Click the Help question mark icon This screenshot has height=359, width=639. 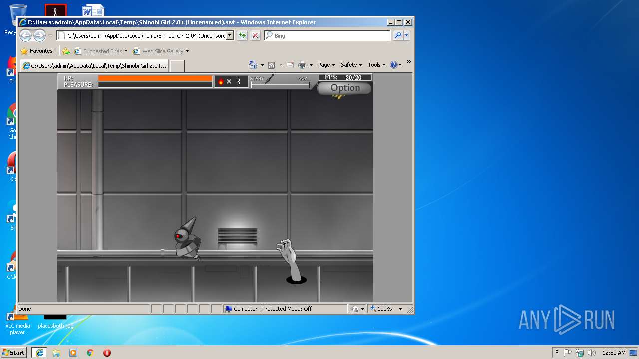pyautogui.click(x=393, y=65)
